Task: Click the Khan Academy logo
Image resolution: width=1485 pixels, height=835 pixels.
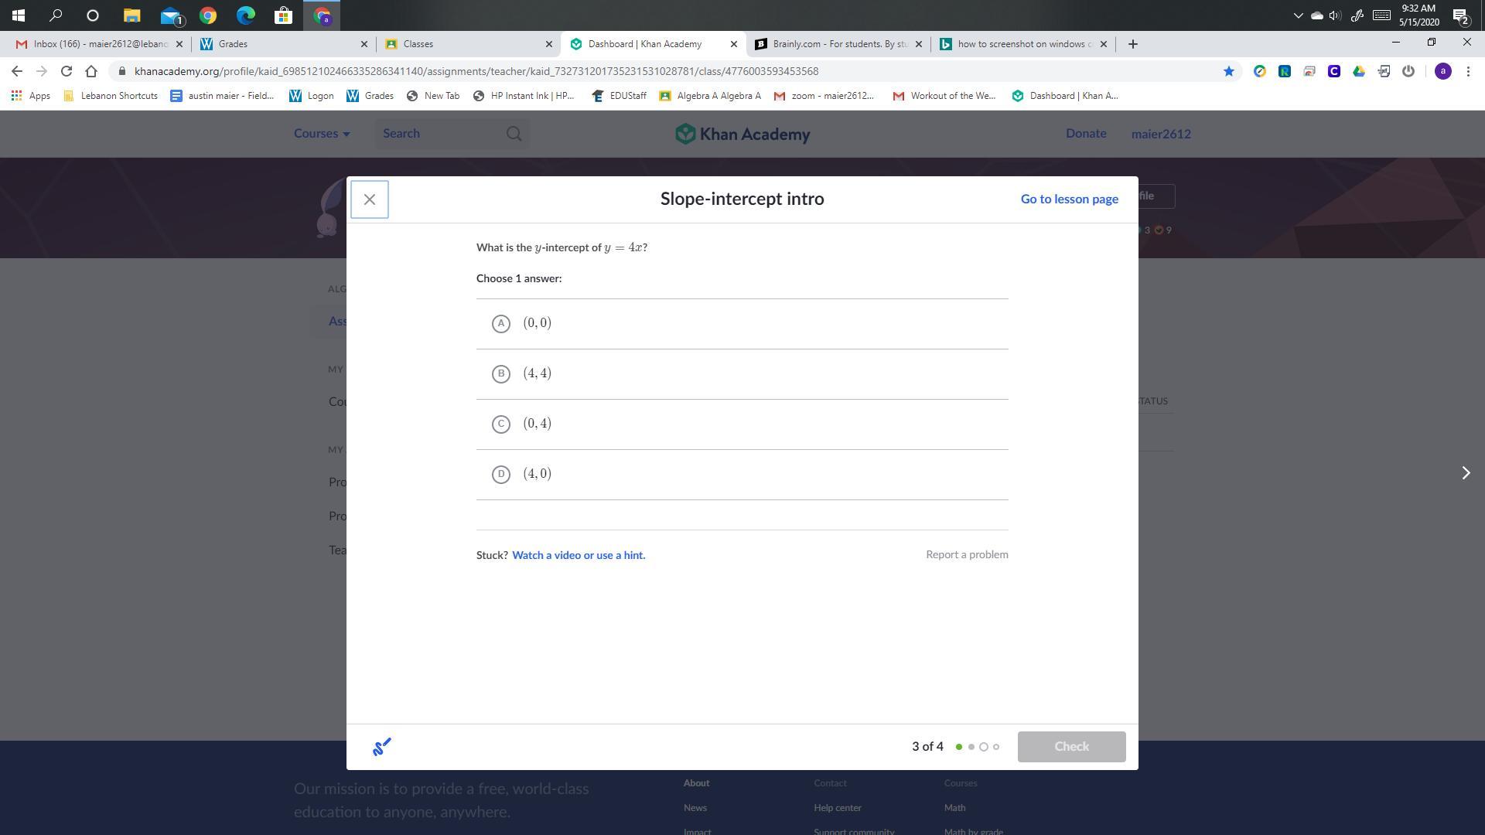Action: [x=742, y=134]
